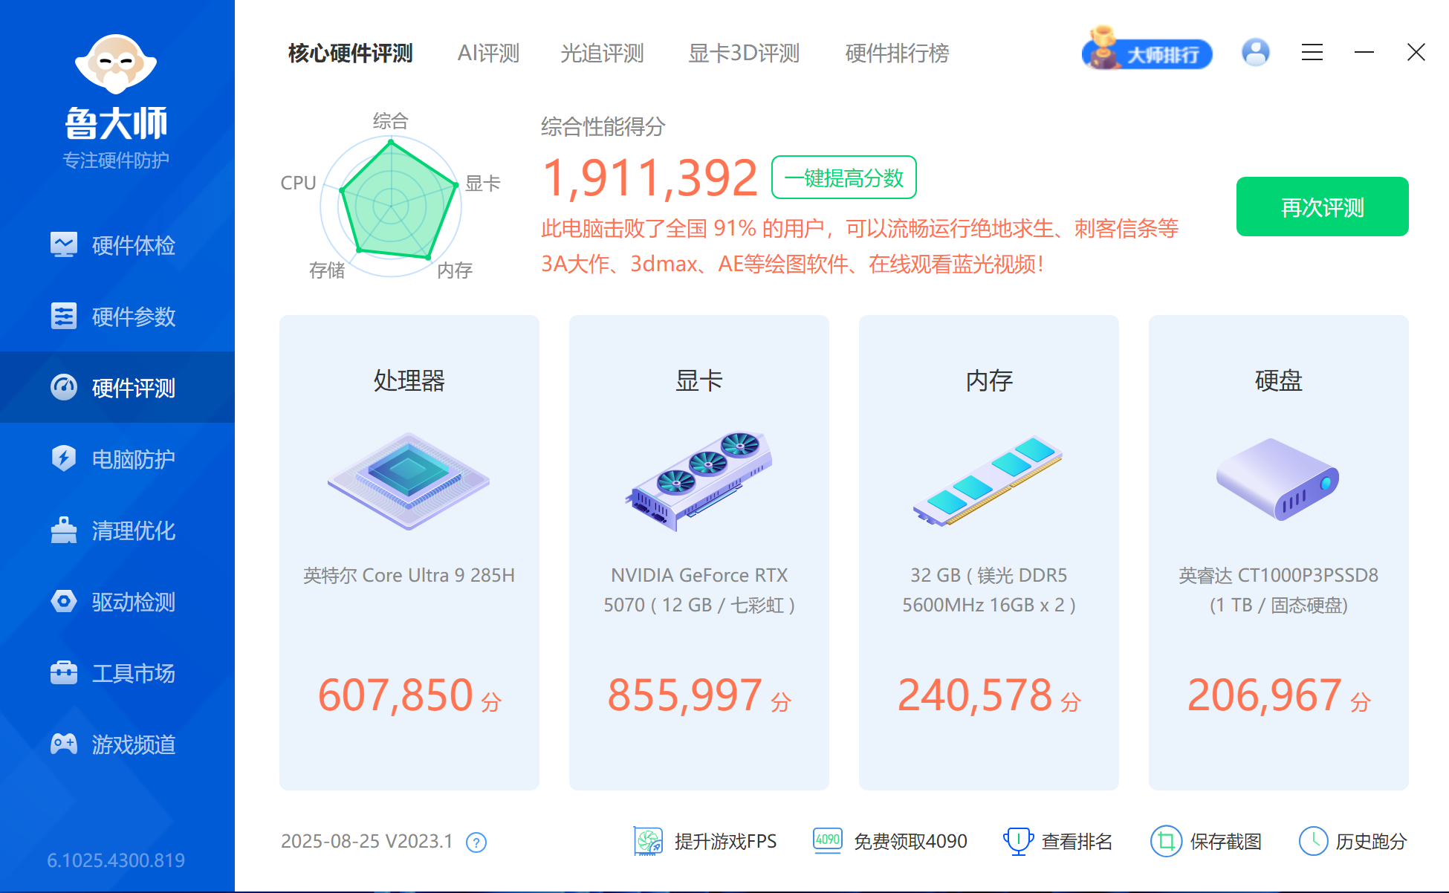
Task: Click the 免费领取4090 link
Action: (x=890, y=841)
